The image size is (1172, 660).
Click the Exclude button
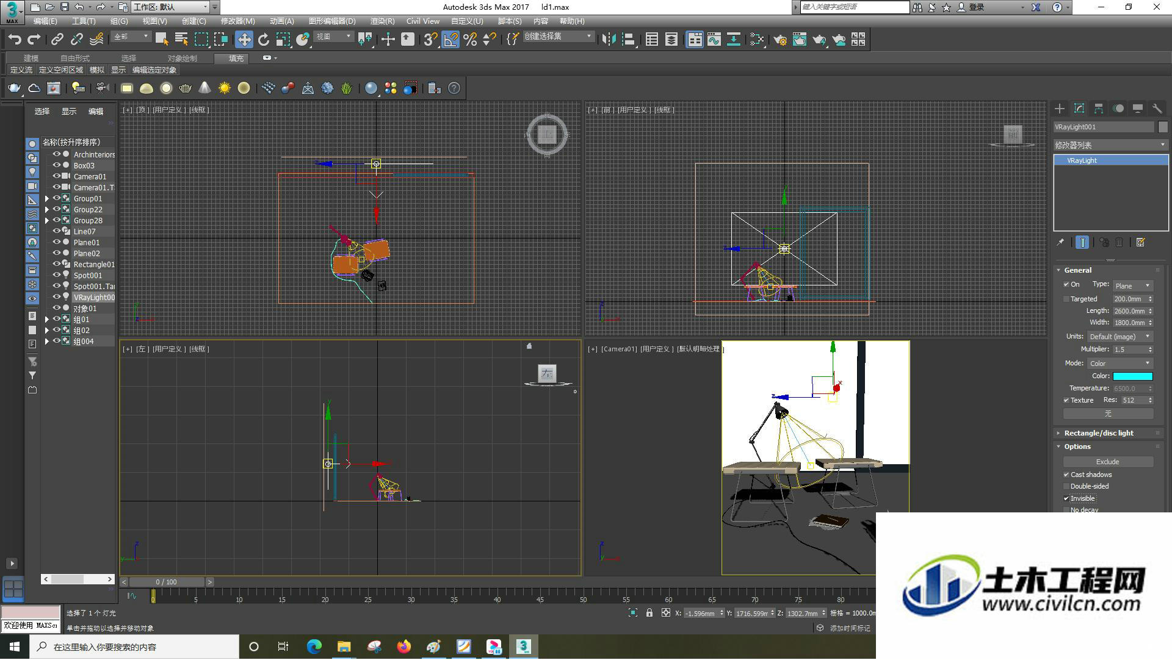1108,462
